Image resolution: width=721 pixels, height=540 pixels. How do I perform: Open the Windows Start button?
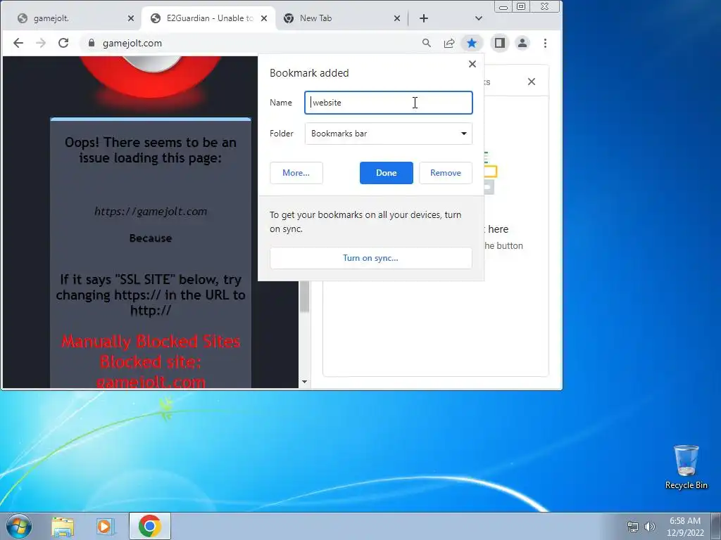click(19, 526)
